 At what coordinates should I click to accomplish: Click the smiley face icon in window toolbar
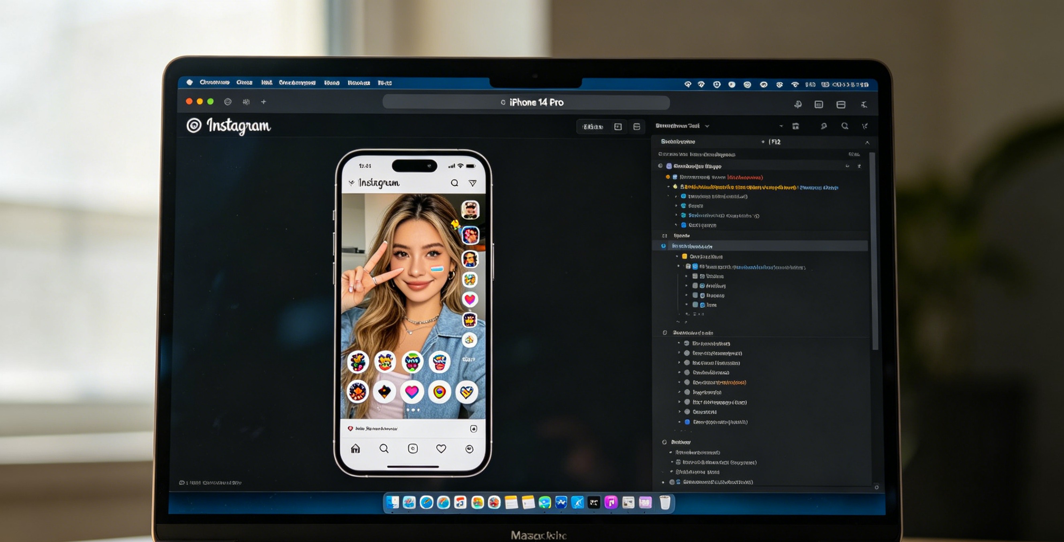tap(228, 102)
